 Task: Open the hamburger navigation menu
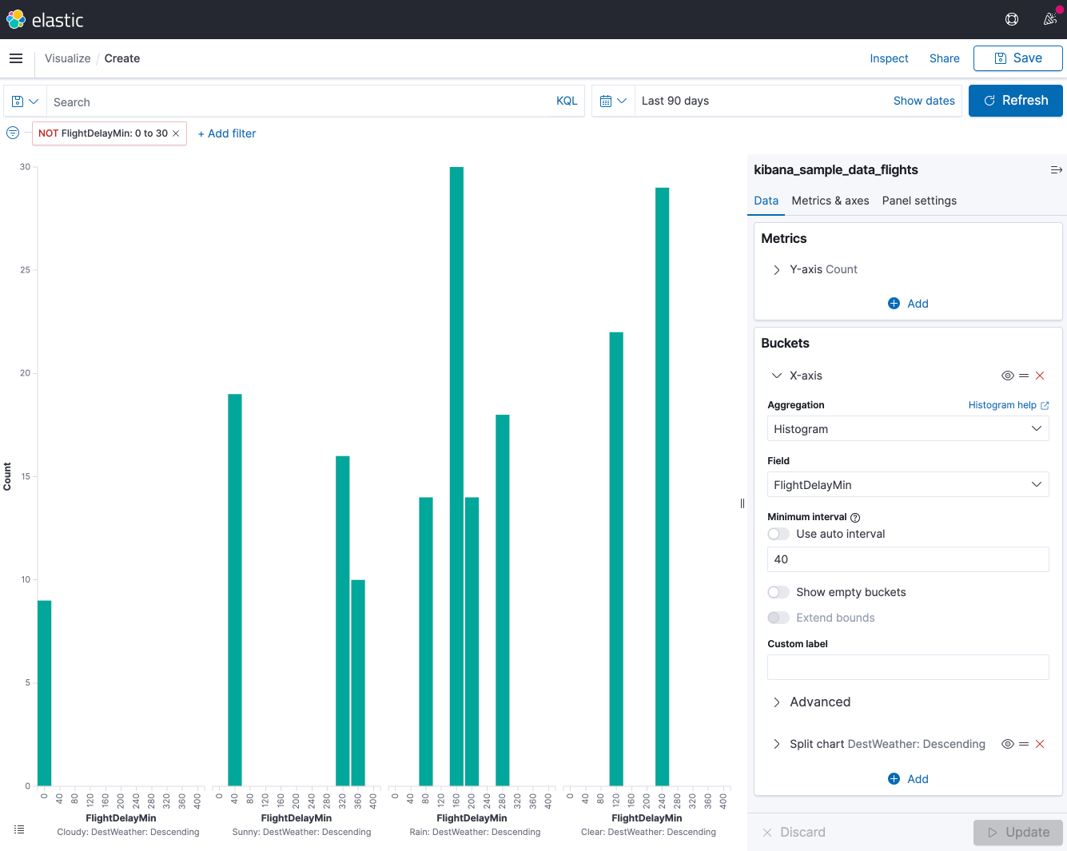tap(16, 58)
